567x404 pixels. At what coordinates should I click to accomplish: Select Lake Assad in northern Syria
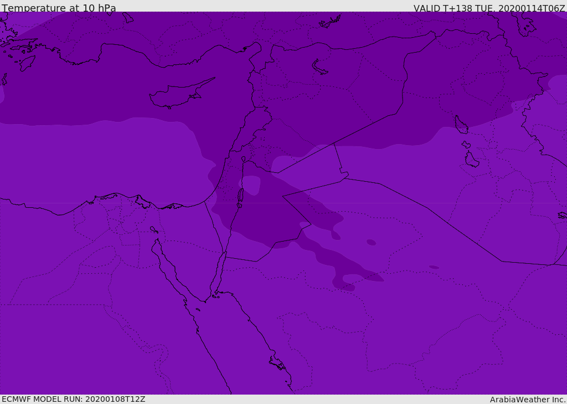pyautogui.click(x=319, y=68)
